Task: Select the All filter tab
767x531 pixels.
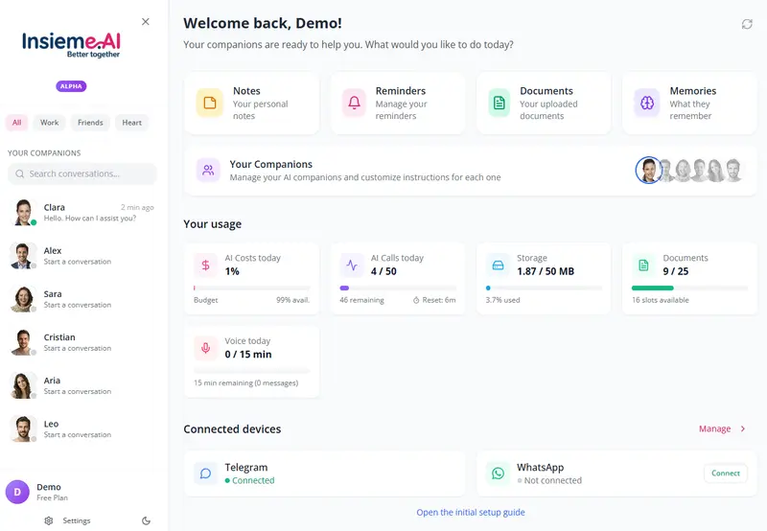Action: click(x=16, y=123)
